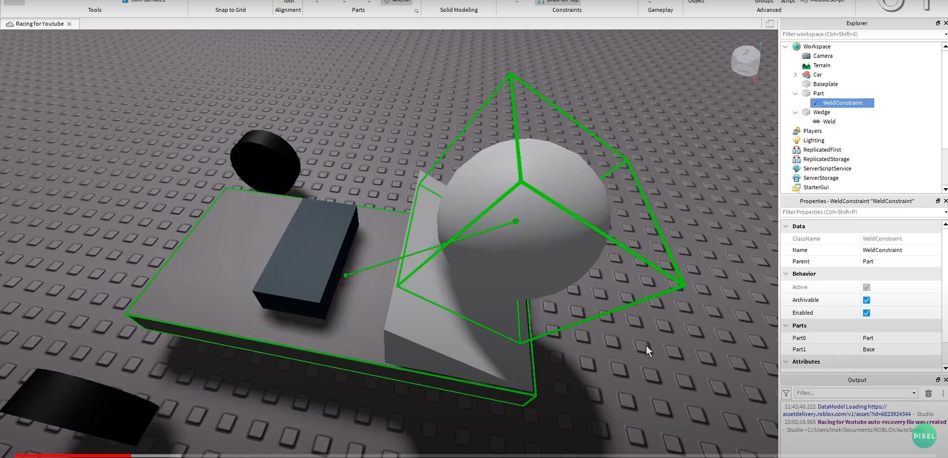This screenshot has height=458, width=948.
Task: Collapse the Behavior properties section
Action: [x=785, y=274]
